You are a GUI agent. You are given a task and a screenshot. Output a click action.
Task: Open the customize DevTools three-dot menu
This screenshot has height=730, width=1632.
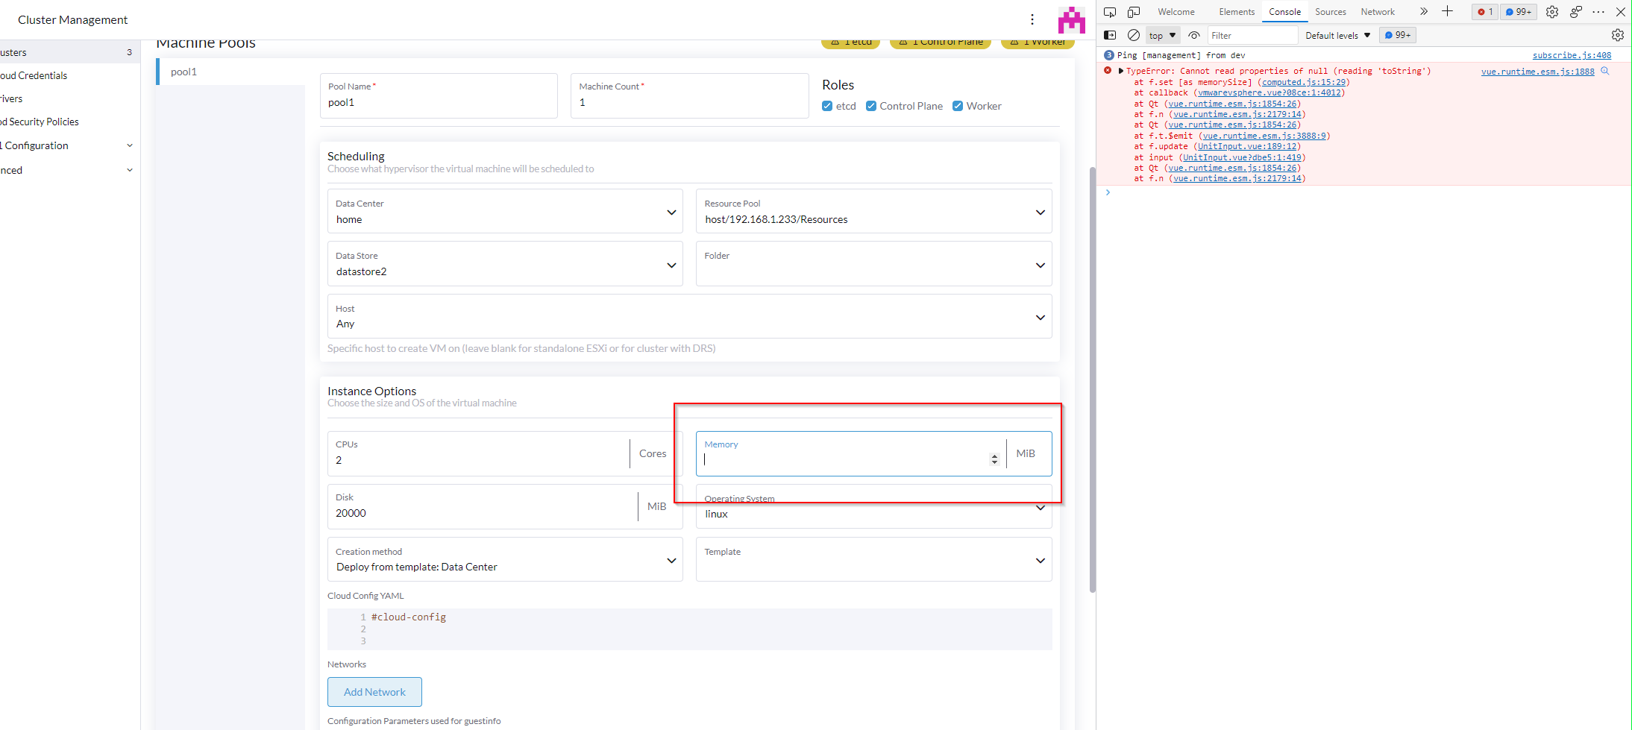coord(1598,11)
